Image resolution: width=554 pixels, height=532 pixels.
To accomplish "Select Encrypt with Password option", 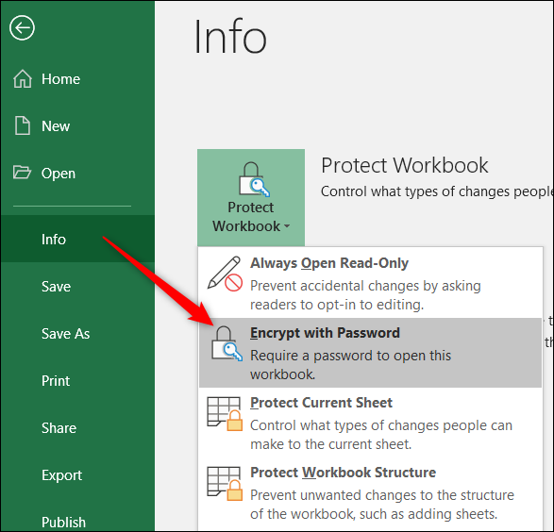I will (x=370, y=353).
